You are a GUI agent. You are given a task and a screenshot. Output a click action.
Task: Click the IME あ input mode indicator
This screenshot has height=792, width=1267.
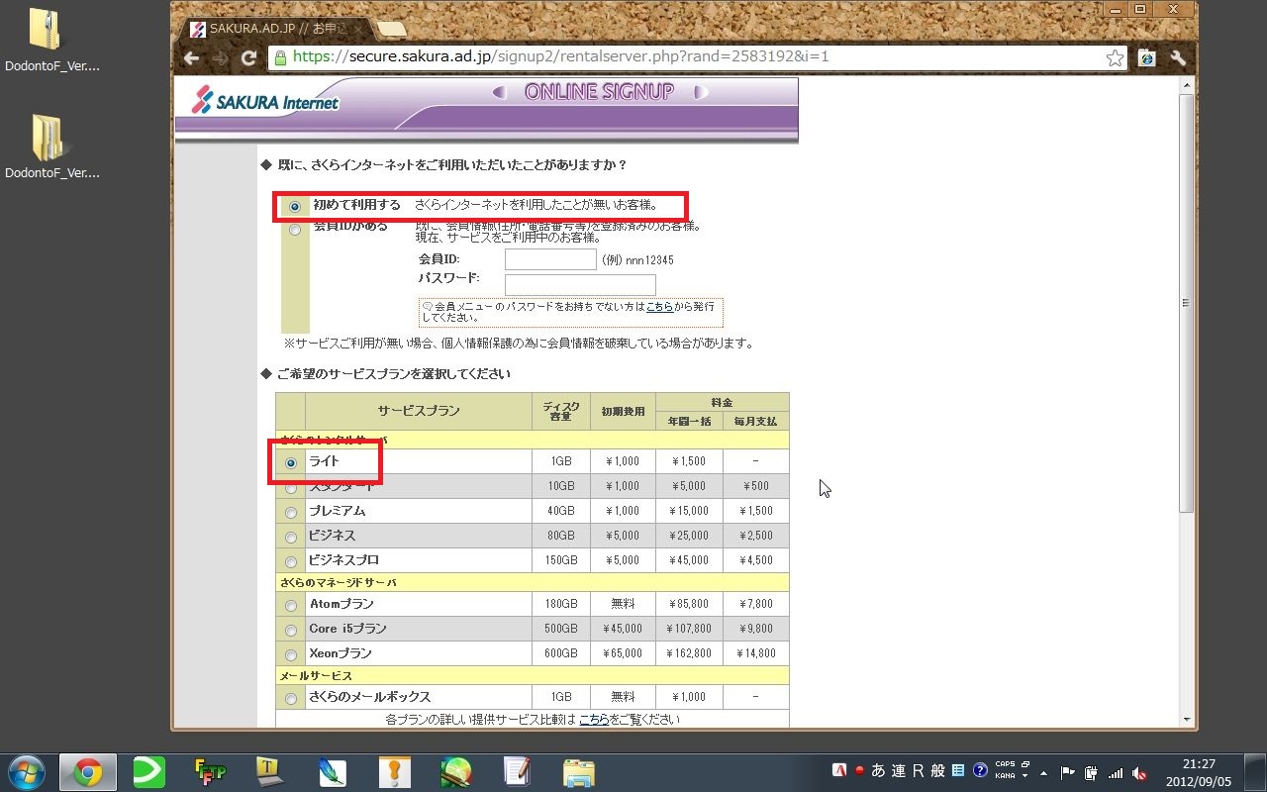pos(878,771)
